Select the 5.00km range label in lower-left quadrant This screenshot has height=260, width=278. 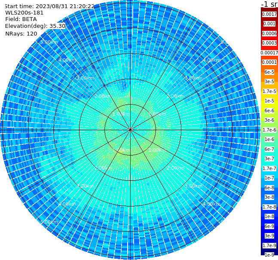coord(49,222)
